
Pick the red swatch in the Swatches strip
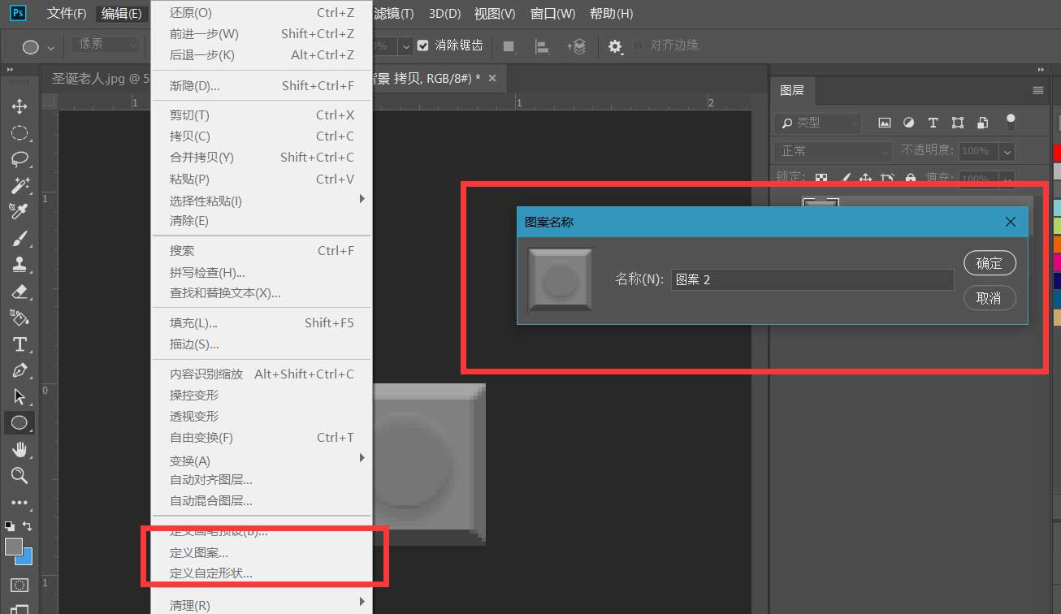pyautogui.click(x=1057, y=153)
